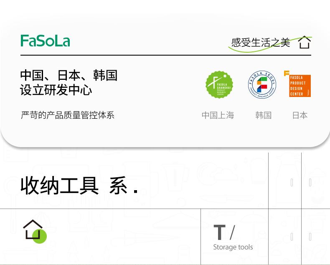The width and height of the screenshot is (330, 265).
Task: Click the 中国、日本、韩国 设立研发中心 headline
Action: pyautogui.click(x=69, y=83)
